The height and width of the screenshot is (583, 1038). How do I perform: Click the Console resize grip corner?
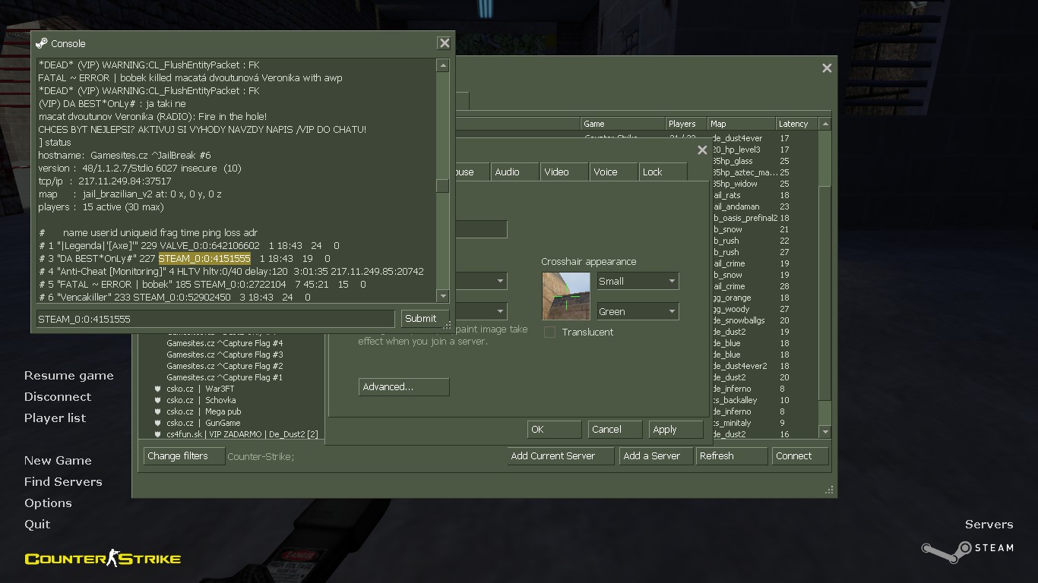(x=447, y=326)
